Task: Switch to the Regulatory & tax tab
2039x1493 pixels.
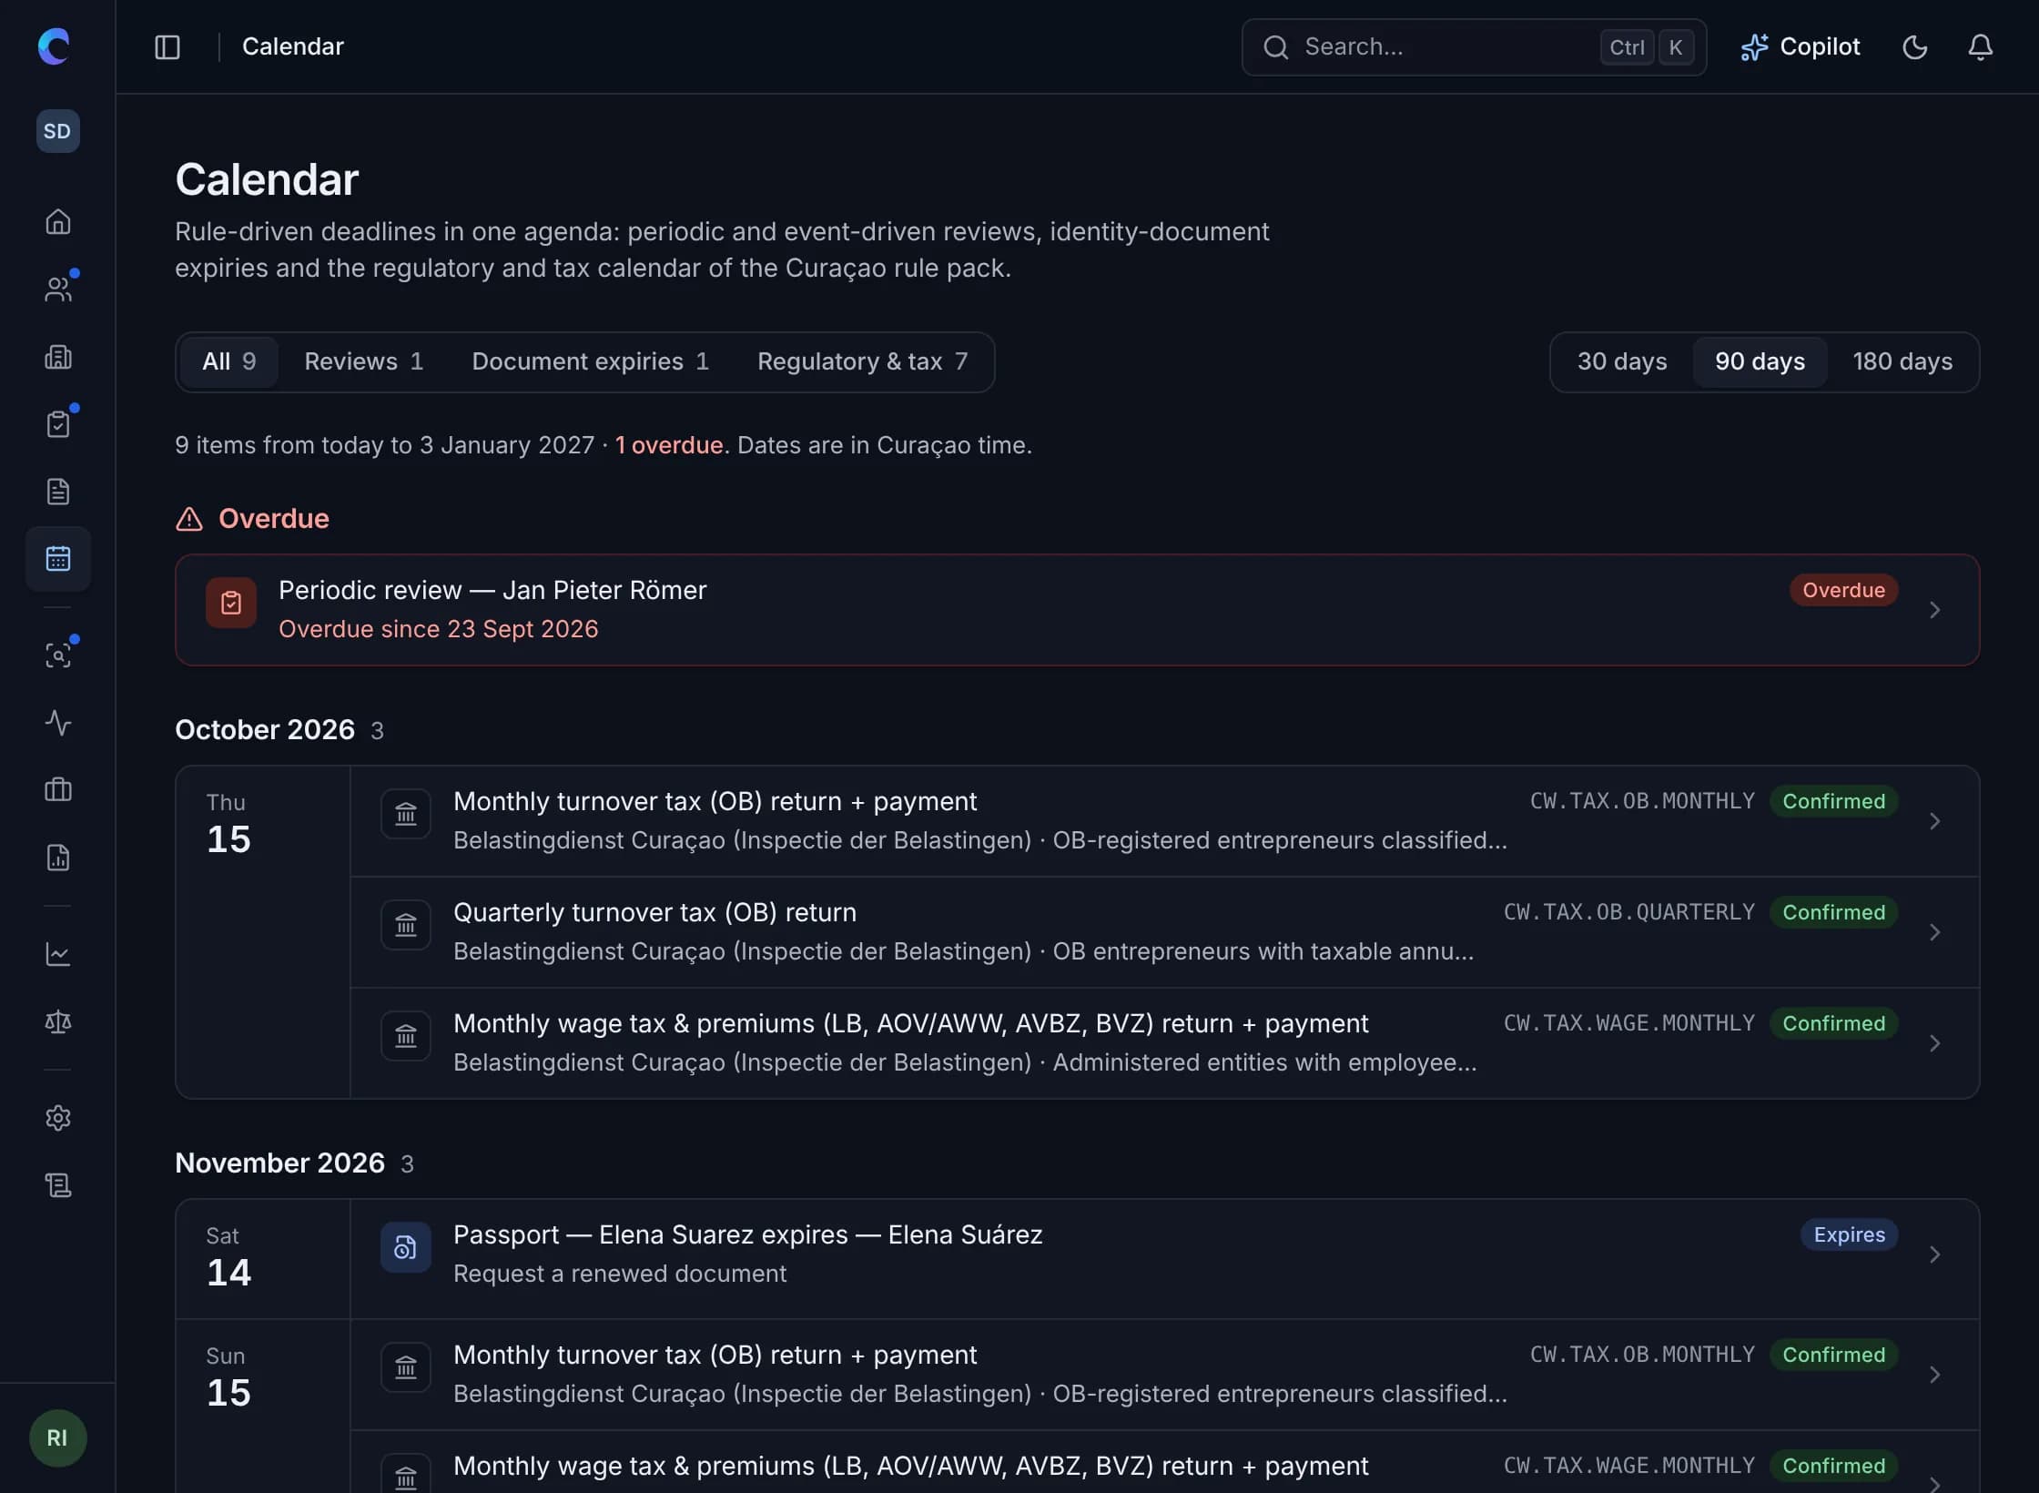Action: click(862, 361)
